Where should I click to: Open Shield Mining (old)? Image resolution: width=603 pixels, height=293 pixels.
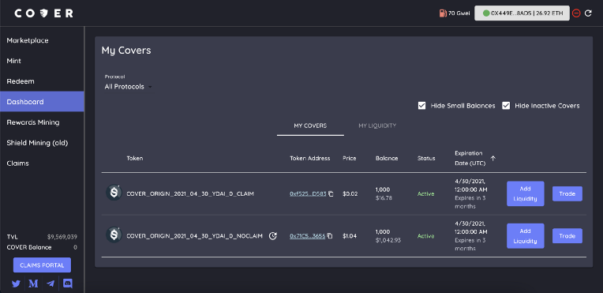(42, 142)
